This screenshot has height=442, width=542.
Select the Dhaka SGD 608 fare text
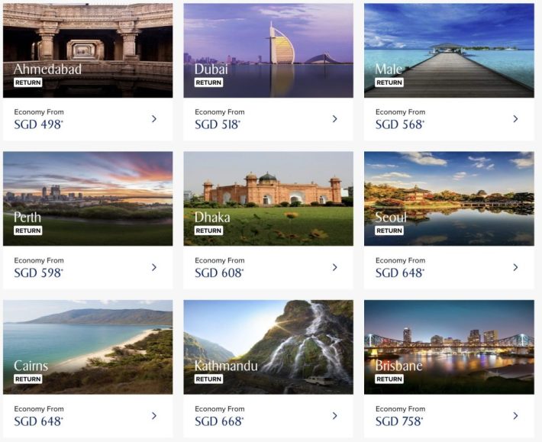click(219, 273)
